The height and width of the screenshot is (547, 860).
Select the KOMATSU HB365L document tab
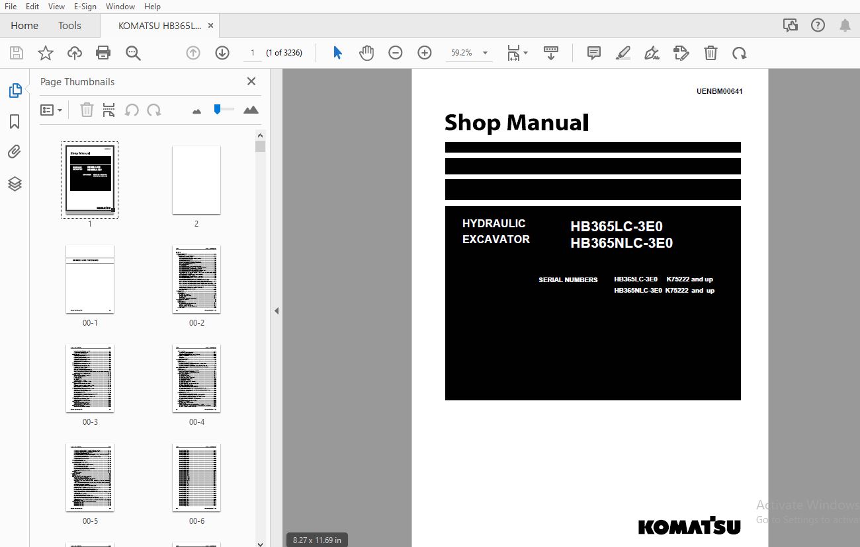click(x=159, y=26)
